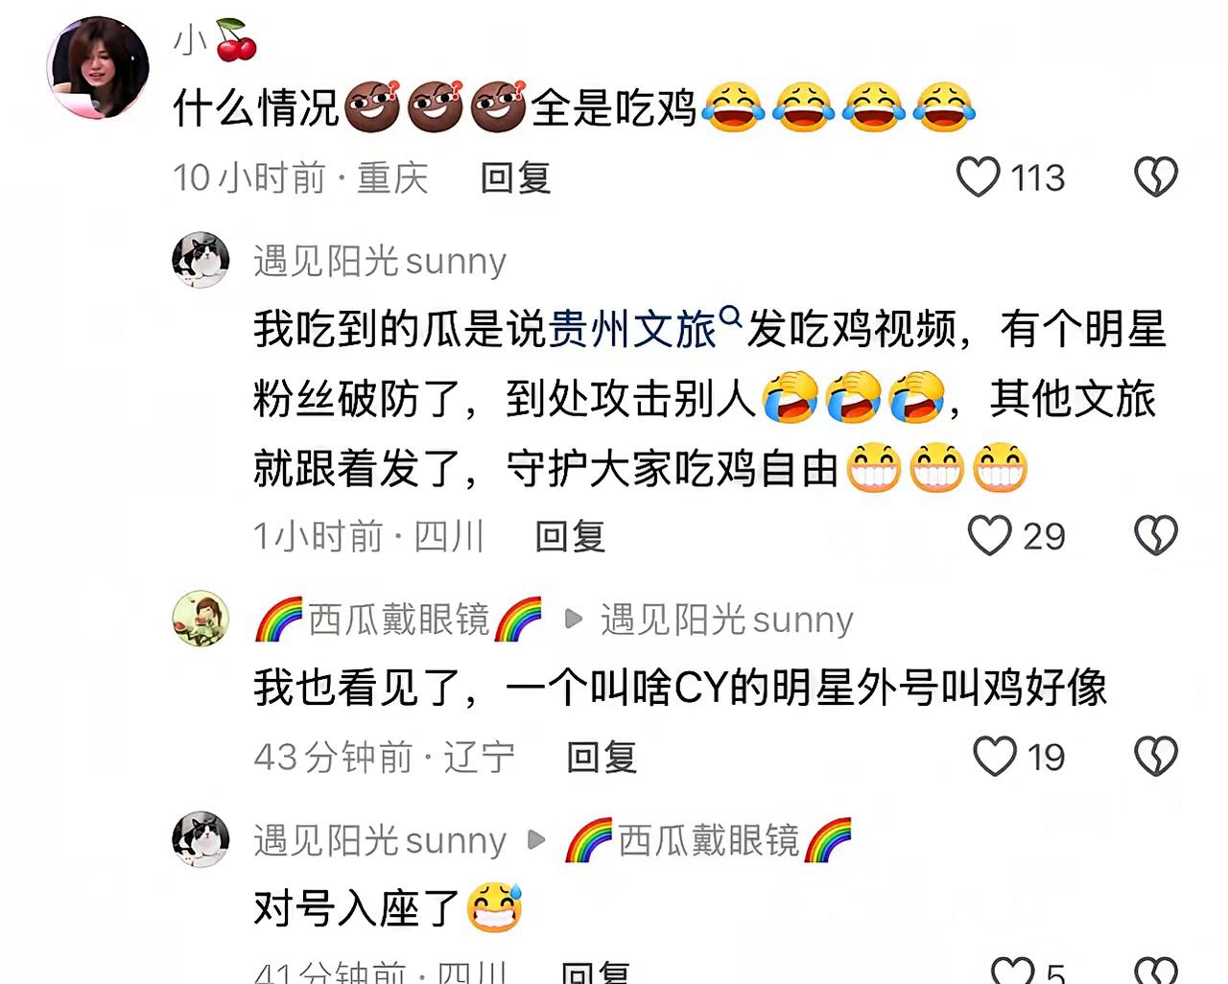The width and height of the screenshot is (1228, 984).
Task: View 遇见阳光sunny profile from first reply name
Action: click(380, 261)
